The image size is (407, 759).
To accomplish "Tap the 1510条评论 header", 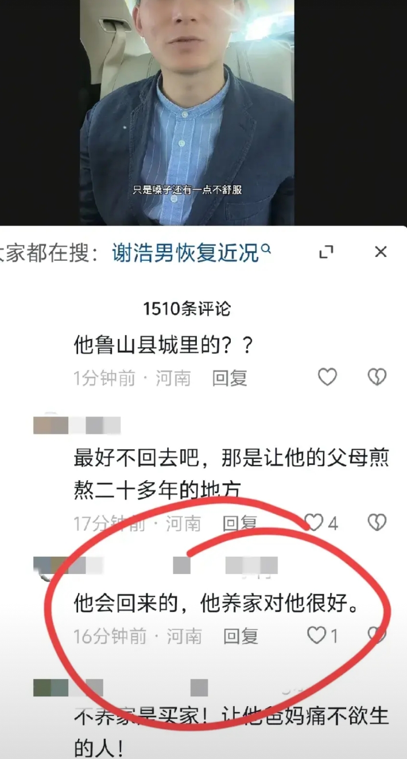I will point(187,309).
